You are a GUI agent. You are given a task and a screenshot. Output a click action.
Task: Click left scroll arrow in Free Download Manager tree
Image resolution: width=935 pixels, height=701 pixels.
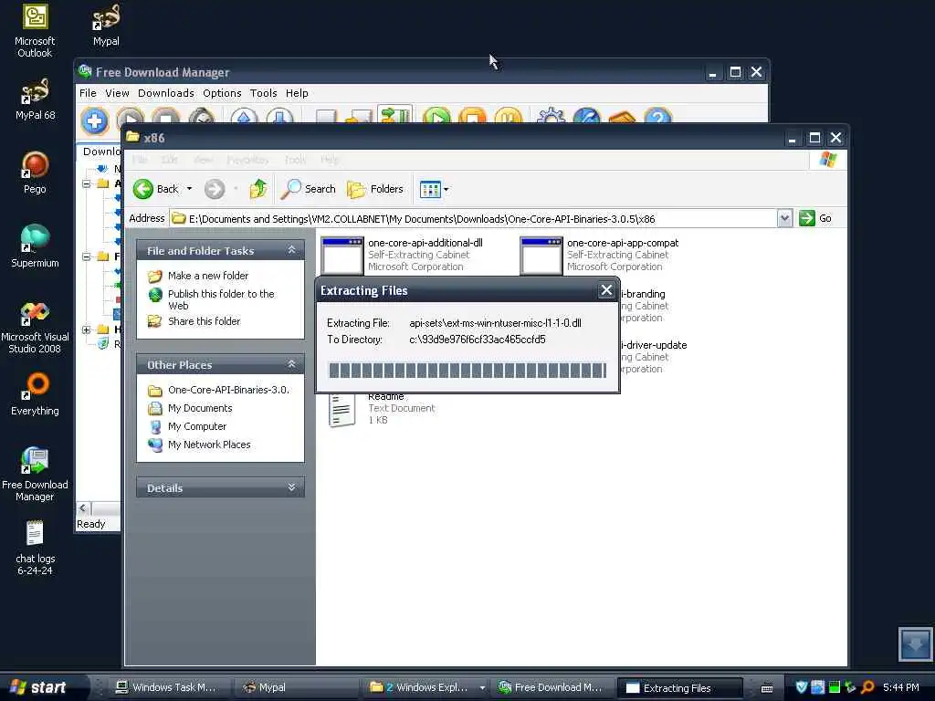[x=83, y=508]
